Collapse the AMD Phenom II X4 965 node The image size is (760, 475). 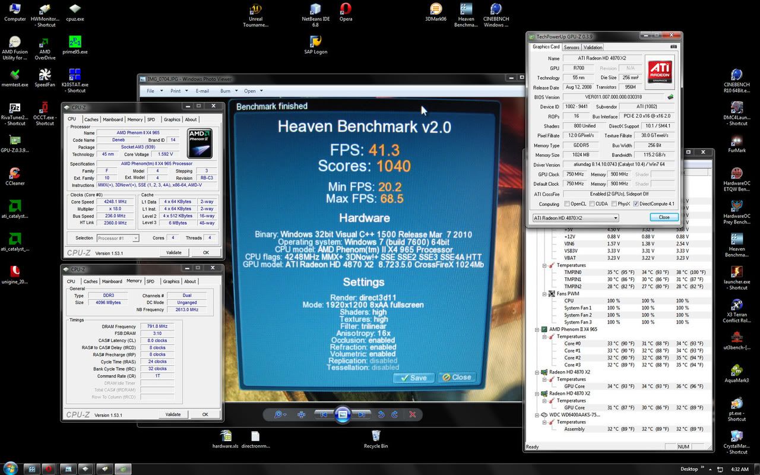536,330
